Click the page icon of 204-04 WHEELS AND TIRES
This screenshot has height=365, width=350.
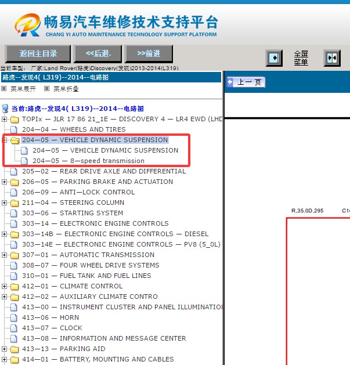(x=14, y=129)
